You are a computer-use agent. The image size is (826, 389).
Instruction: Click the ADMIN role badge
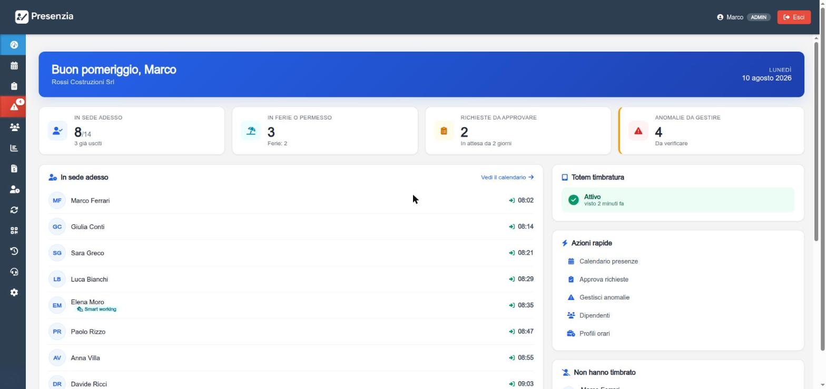[x=759, y=17]
